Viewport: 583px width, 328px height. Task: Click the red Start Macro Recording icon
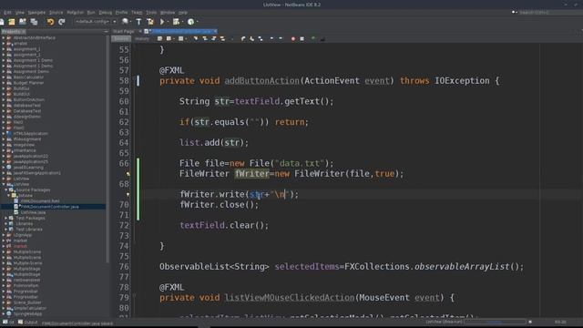tap(293, 38)
